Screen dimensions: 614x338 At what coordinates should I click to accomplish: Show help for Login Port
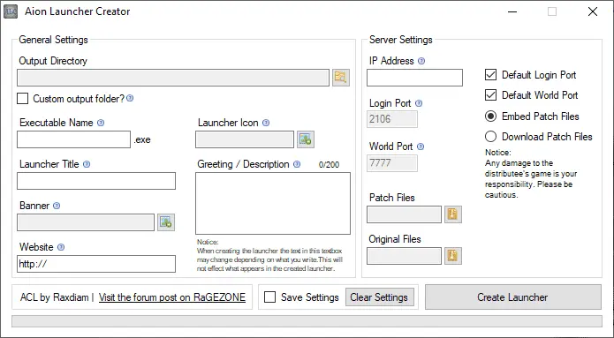coord(419,103)
